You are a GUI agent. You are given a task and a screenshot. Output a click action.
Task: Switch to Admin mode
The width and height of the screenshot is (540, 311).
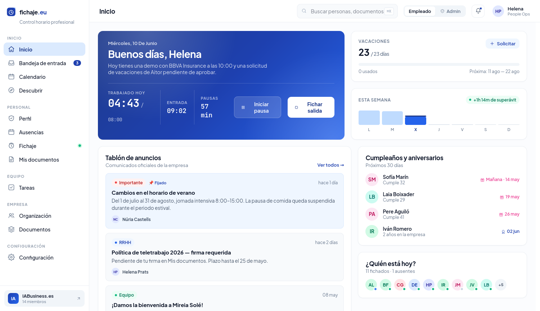tap(450, 11)
